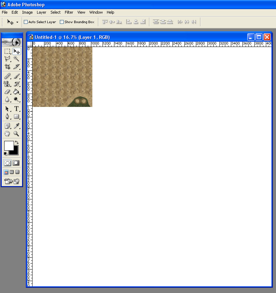The height and width of the screenshot is (293, 276).
Task: Swap foreground and background colors arrow
Action: 17,142
